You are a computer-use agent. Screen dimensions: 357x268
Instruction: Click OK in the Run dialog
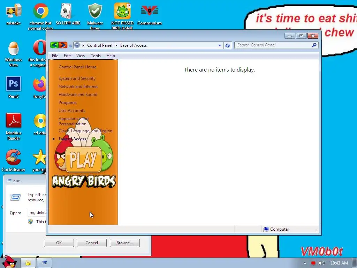[x=59, y=243]
